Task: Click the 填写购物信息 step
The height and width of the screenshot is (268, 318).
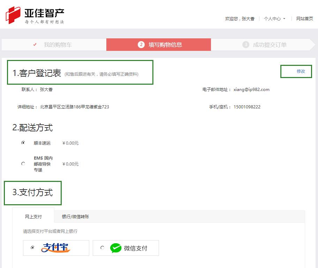Action: coord(165,45)
